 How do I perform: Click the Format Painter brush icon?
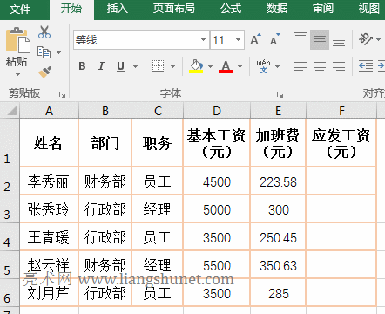click(x=44, y=72)
